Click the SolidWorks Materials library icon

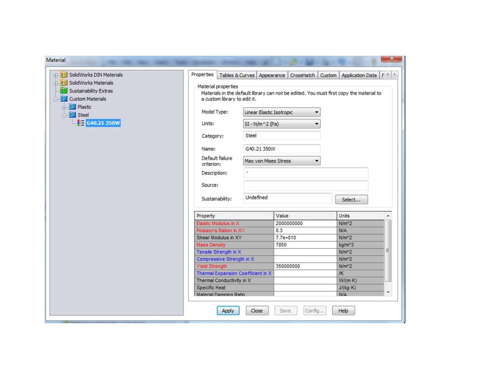click(x=64, y=83)
